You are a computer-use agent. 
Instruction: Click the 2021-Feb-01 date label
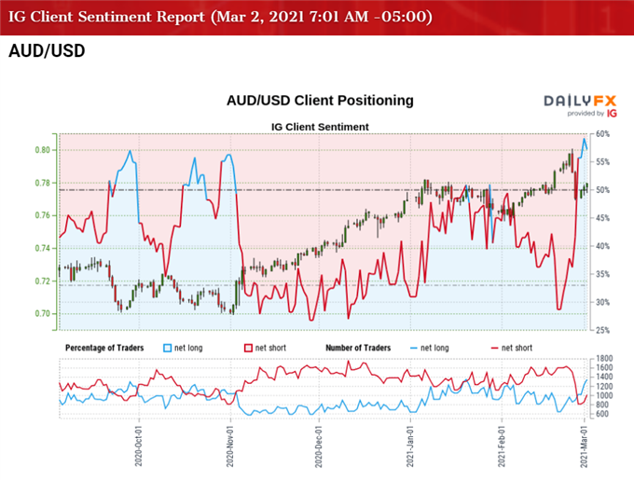[502, 446]
